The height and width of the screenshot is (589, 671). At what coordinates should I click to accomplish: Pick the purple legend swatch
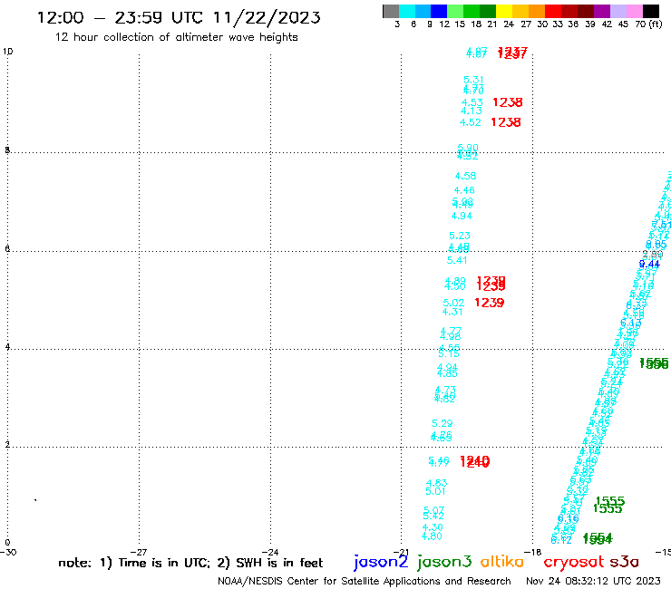602,11
